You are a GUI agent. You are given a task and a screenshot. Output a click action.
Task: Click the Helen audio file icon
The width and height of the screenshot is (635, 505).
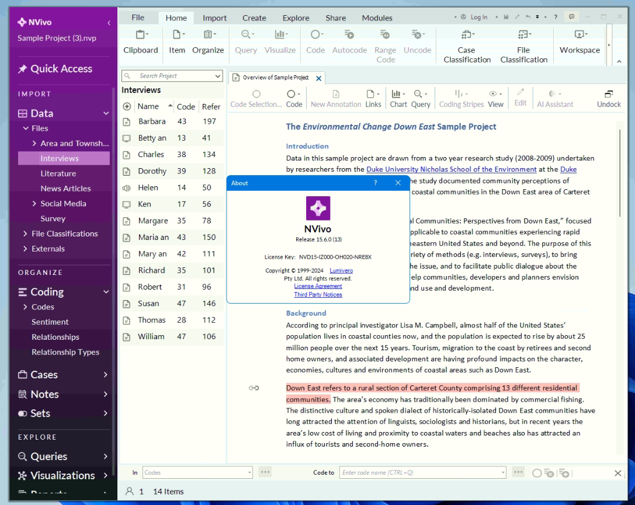(x=126, y=188)
